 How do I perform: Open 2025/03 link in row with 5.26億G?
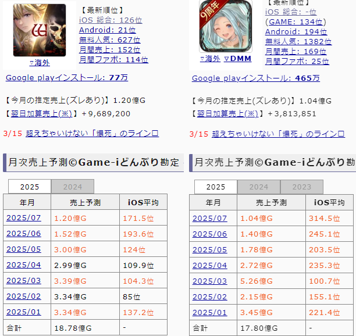(210, 281)
